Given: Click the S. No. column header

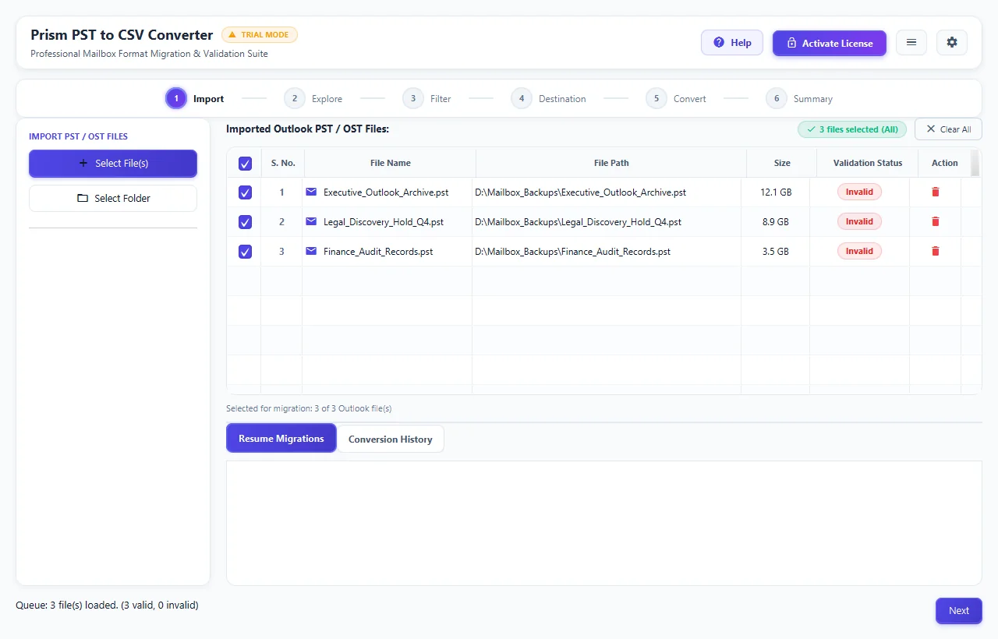Looking at the screenshot, I should pos(283,163).
